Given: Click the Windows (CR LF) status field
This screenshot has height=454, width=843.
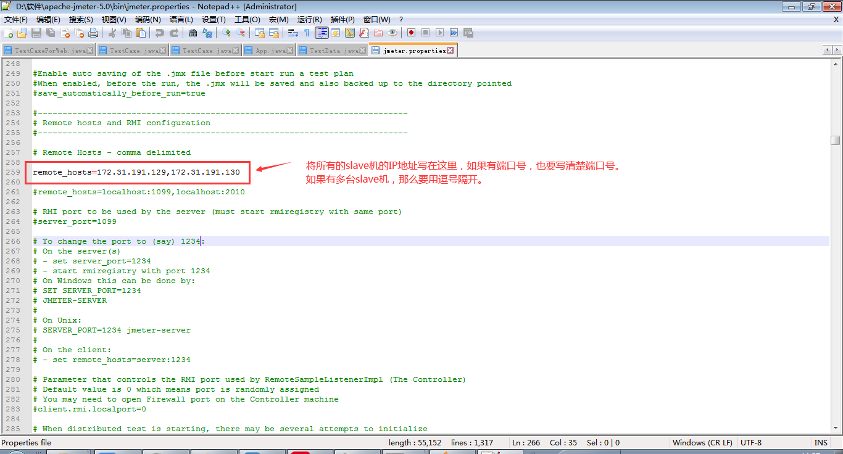Looking at the screenshot, I should tap(702, 443).
